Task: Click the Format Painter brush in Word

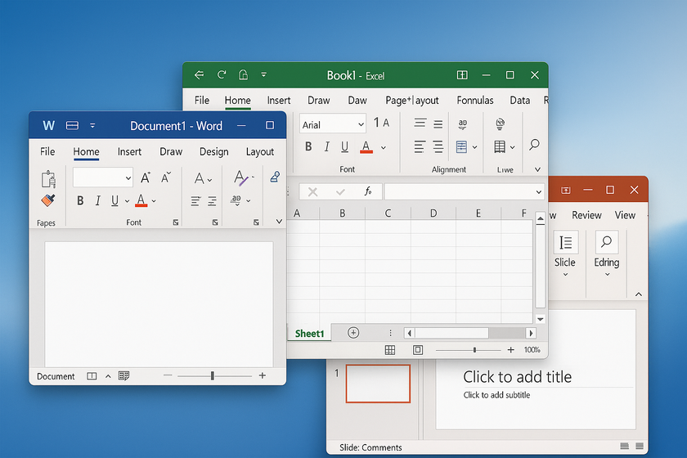Action: coord(48,200)
